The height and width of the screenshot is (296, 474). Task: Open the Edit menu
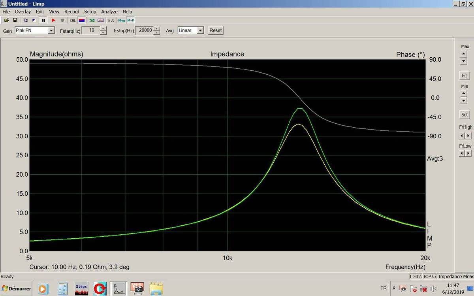pos(40,12)
